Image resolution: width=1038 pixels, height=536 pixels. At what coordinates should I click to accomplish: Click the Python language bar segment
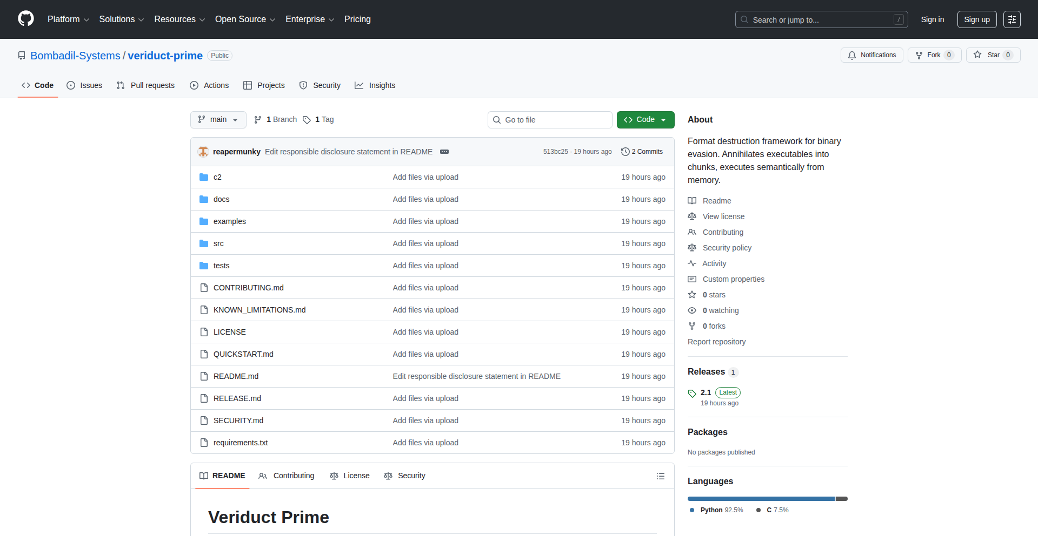761,499
